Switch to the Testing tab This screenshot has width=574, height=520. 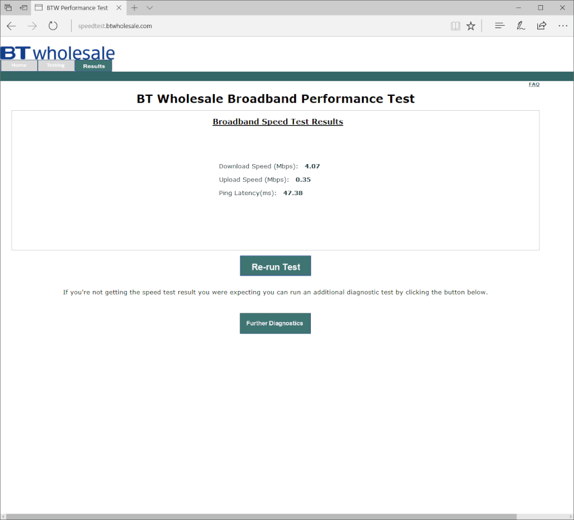tap(56, 65)
